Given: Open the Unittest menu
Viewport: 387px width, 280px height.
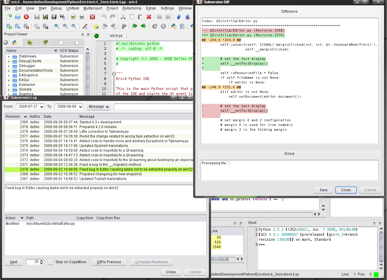Looking at the screenshot, I should (73, 8).
